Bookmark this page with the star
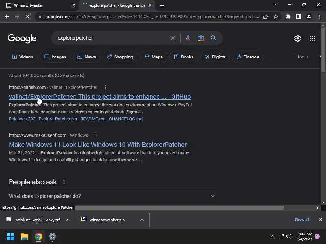Image resolution: width=326 pixels, height=244 pixels. [x=276, y=17]
